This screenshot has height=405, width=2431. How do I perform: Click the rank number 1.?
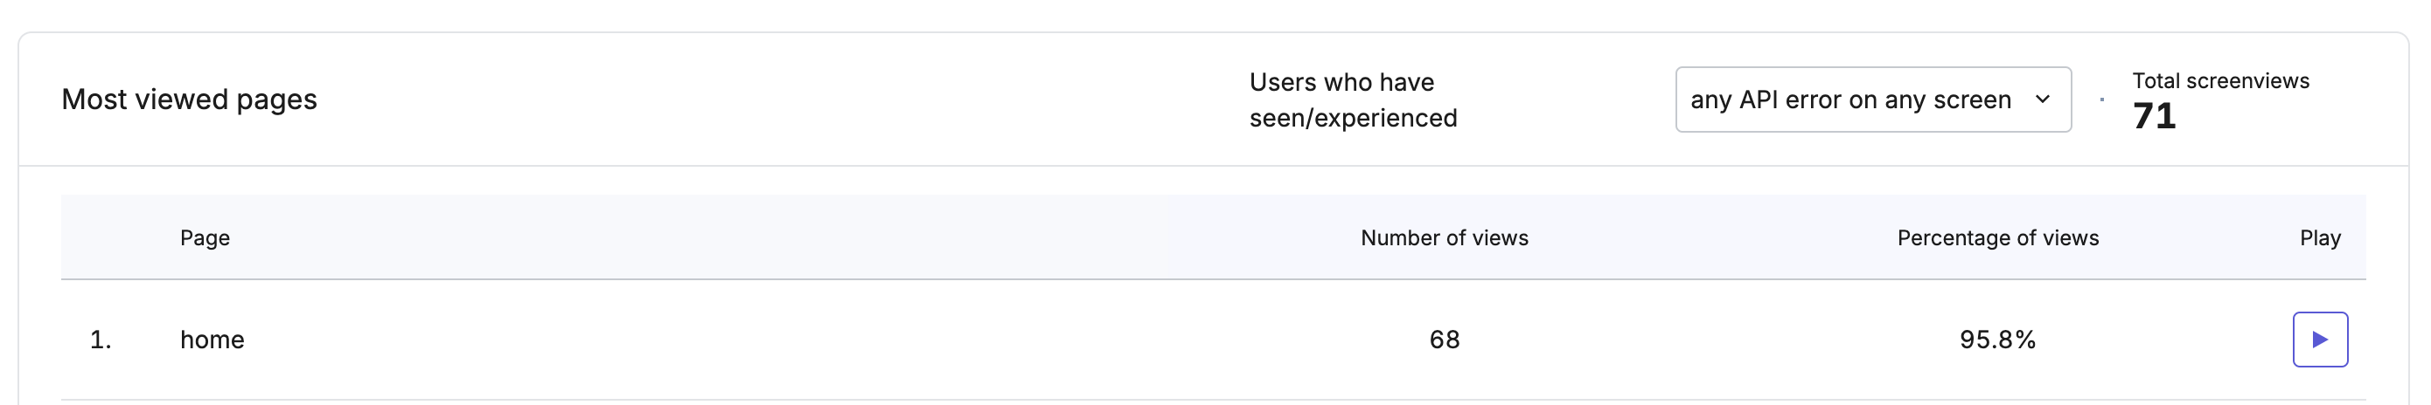click(100, 339)
